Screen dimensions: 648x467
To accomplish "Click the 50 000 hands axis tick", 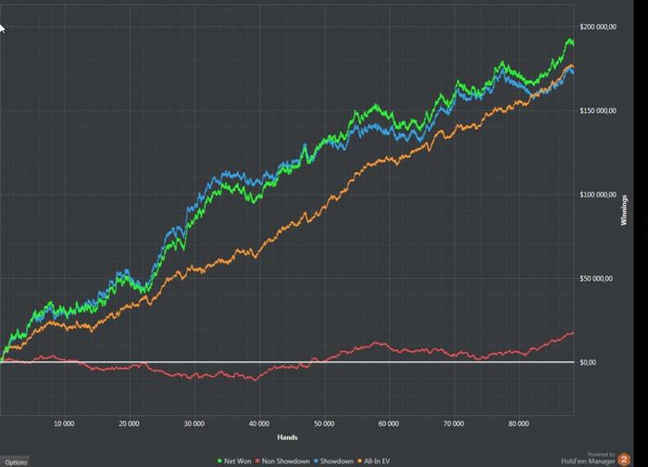I will 324,423.
